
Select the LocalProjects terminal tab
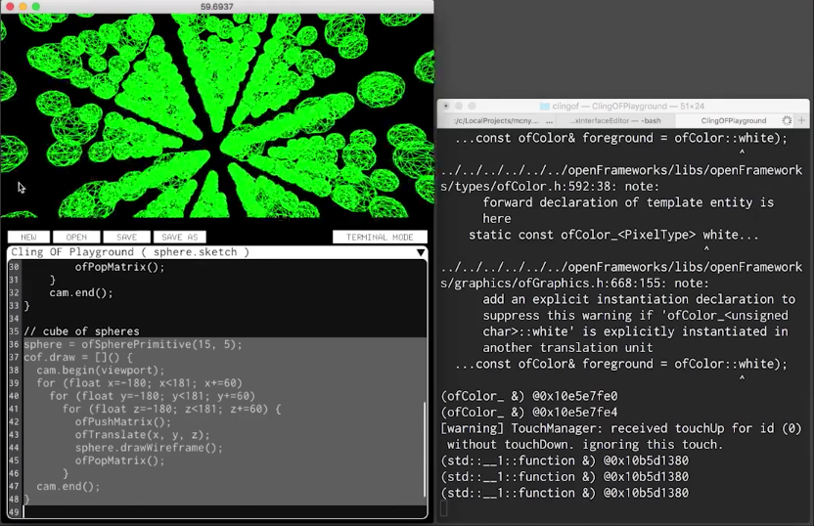(496, 121)
